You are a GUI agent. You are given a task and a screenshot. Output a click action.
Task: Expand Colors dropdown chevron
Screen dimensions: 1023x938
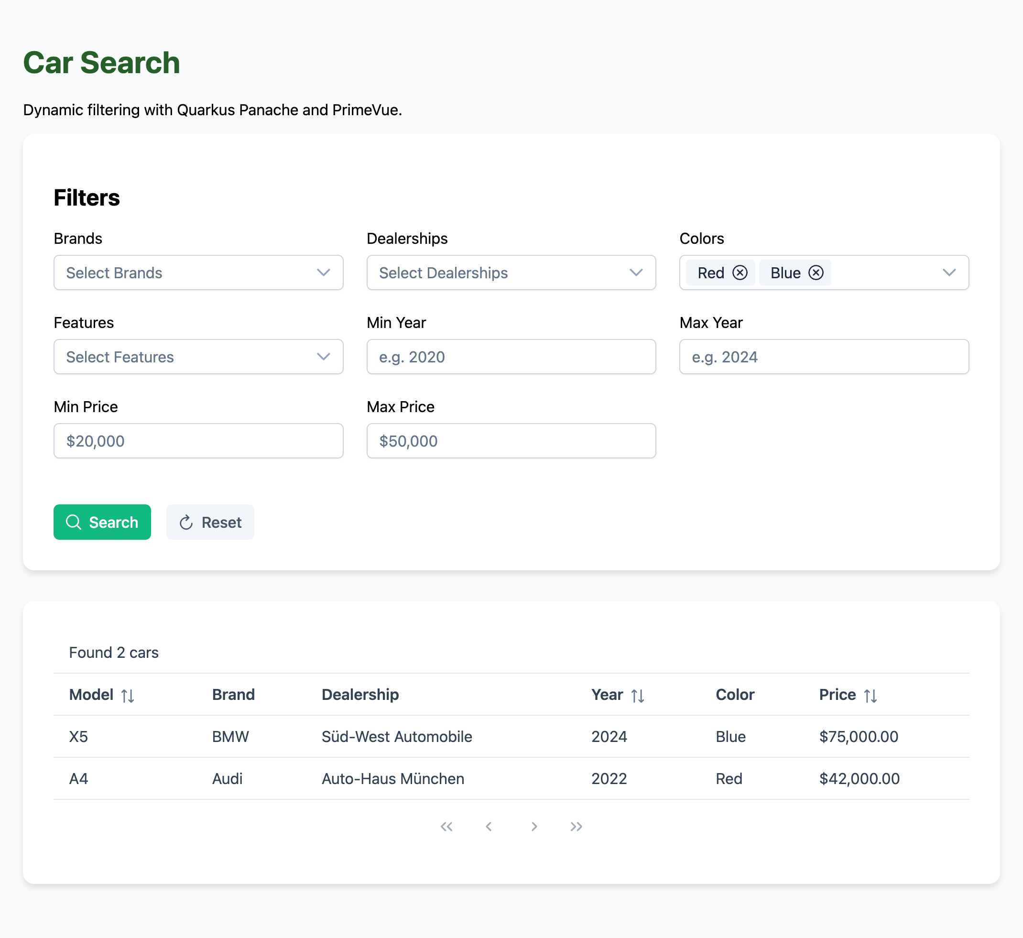tap(949, 273)
